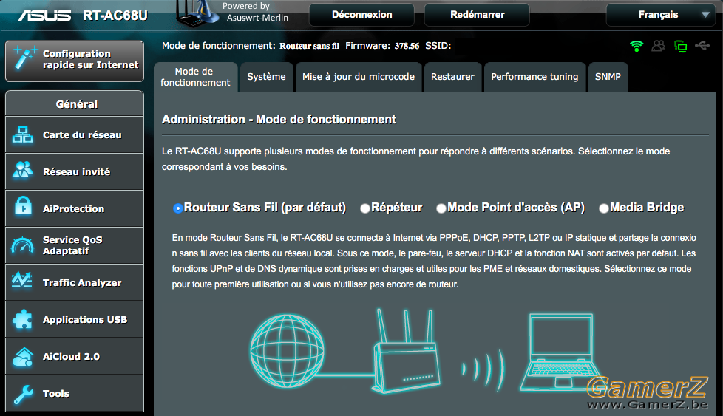Click the green LAN clients status icon
The image size is (723, 416).
click(x=681, y=46)
